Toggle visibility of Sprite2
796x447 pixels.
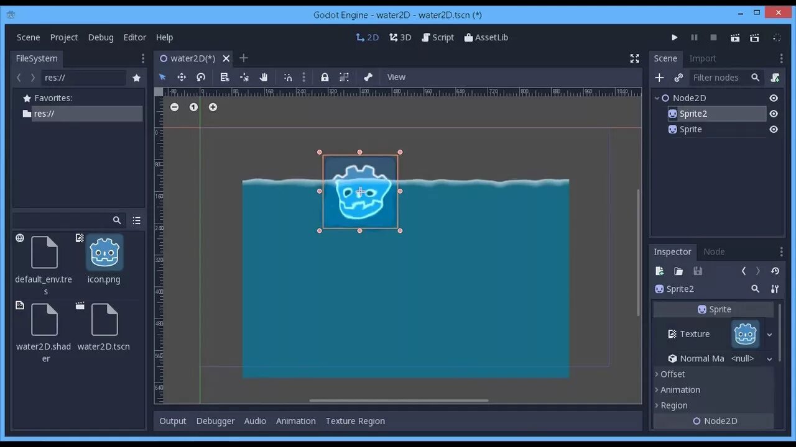[x=774, y=114]
